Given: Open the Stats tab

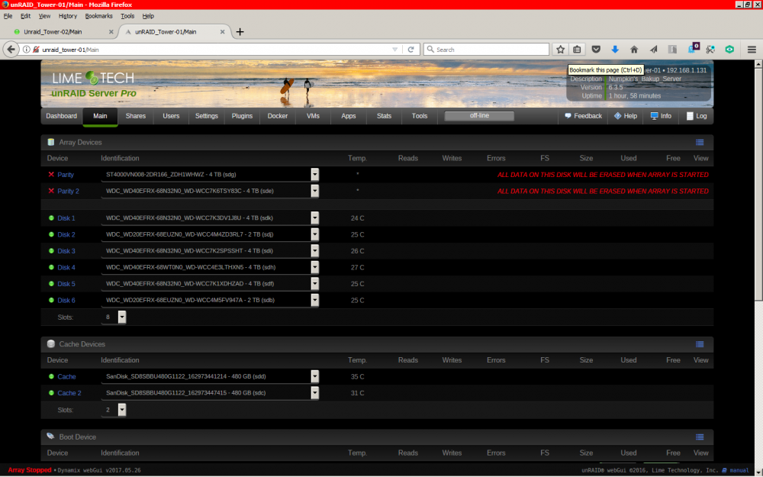Looking at the screenshot, I should click(x=384, y=116).
